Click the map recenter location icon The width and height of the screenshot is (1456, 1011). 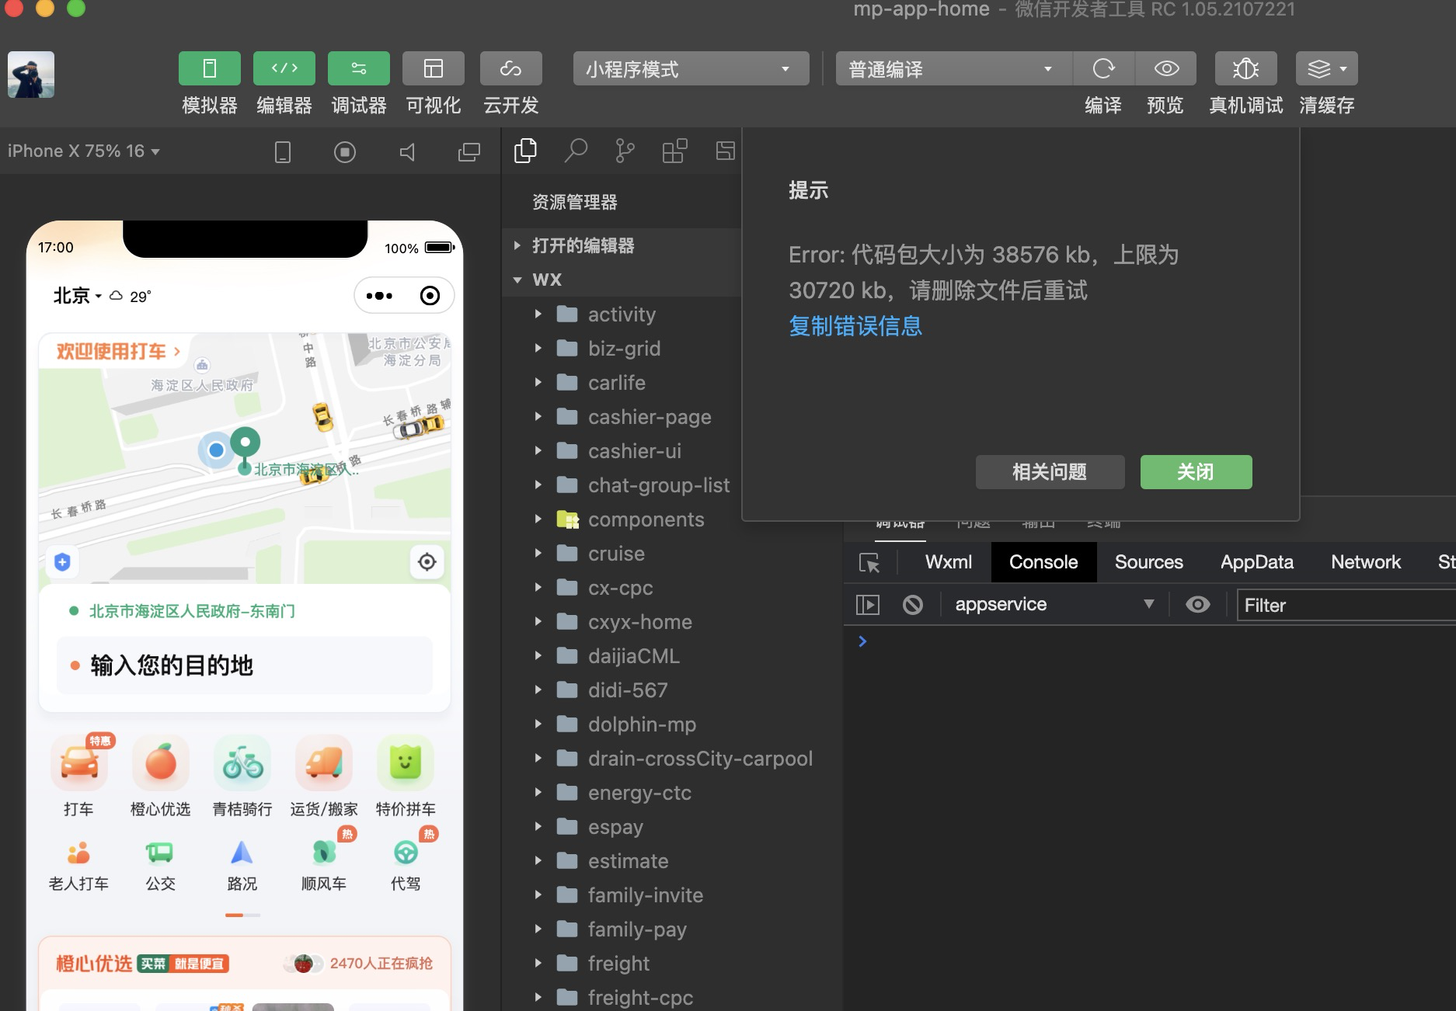(x=427, y=561)
